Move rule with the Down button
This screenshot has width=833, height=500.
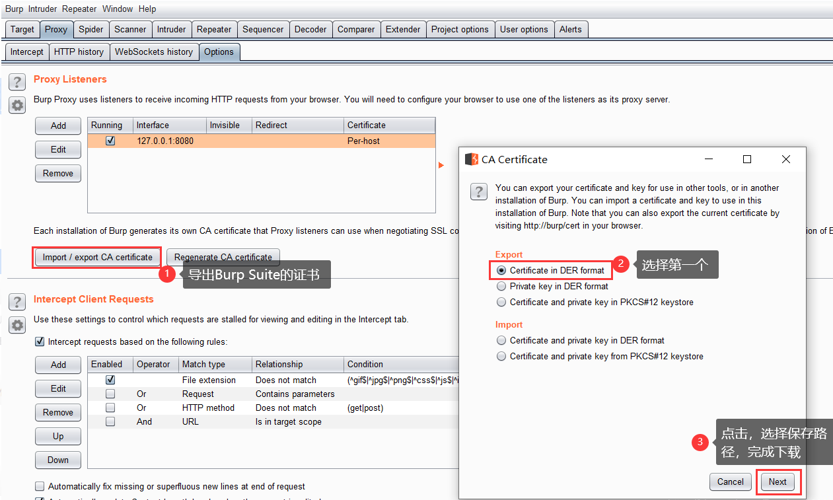point(58,460)
